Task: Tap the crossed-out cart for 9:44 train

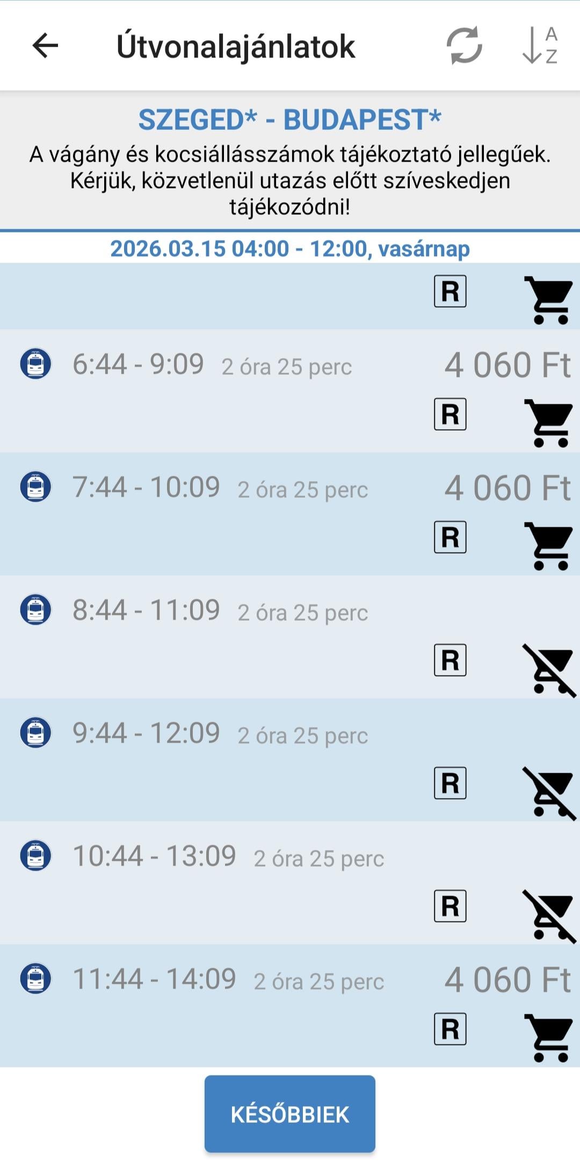Action: click(549, 792)
